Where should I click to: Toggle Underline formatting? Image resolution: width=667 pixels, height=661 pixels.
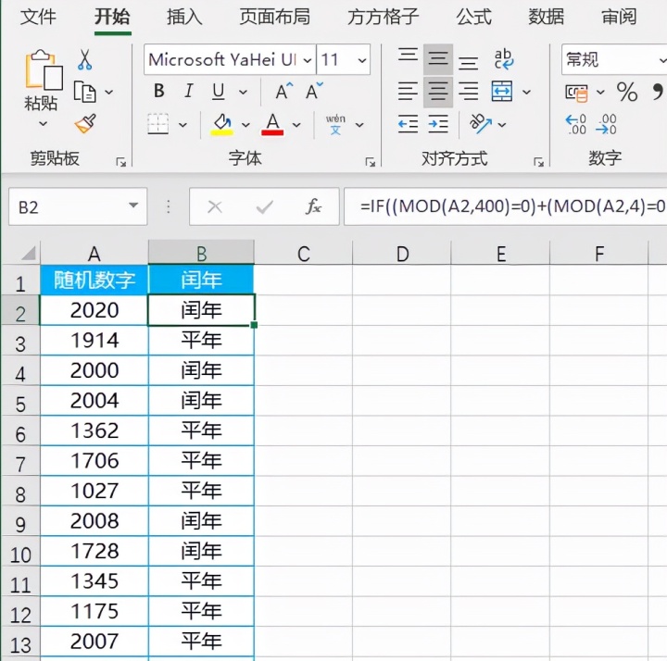pyautogui.click(x=219, y=92)
